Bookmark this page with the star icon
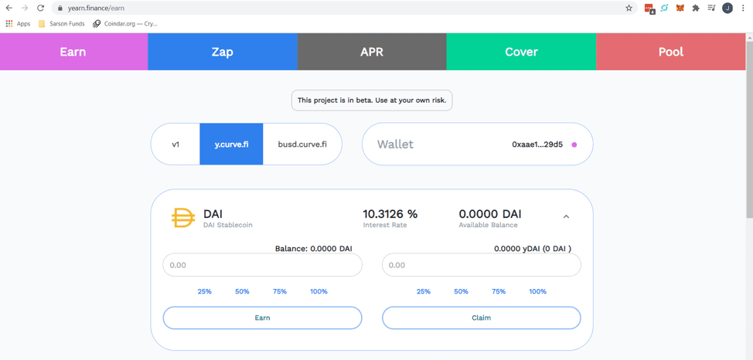 (629, 8)
